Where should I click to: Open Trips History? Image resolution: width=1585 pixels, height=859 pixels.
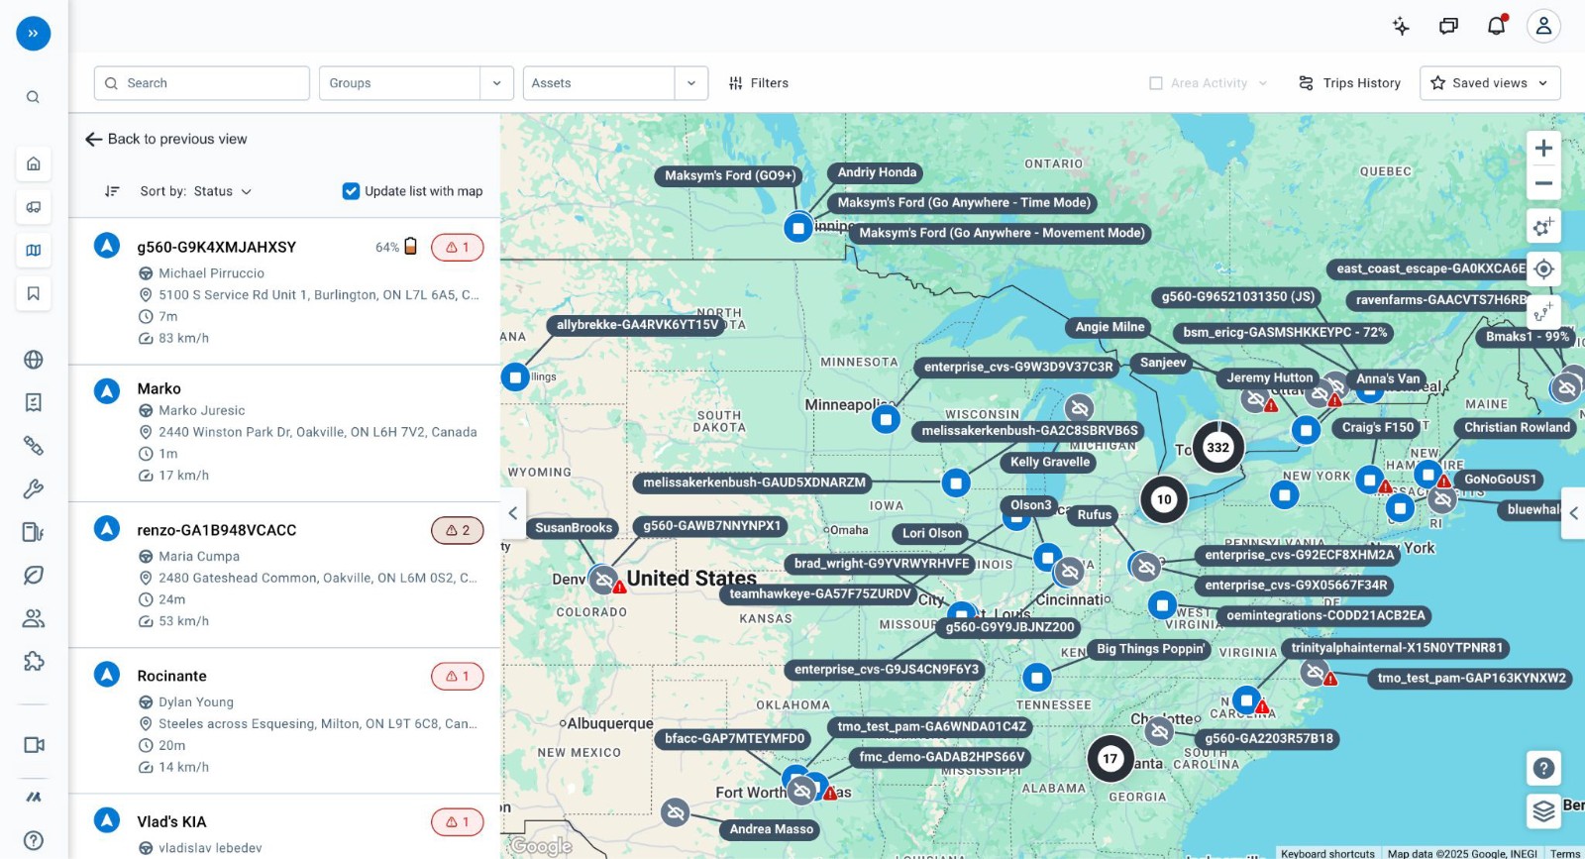[x=1350, y=83]
